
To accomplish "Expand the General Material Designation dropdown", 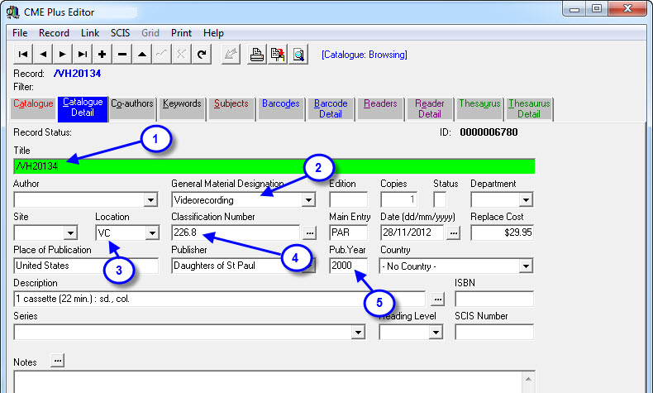I will [x=308, y=199].
